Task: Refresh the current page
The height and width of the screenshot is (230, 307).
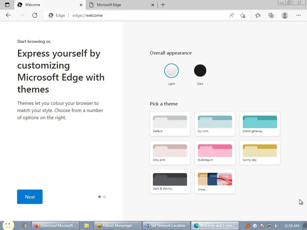Action: (x=35, y=15)
